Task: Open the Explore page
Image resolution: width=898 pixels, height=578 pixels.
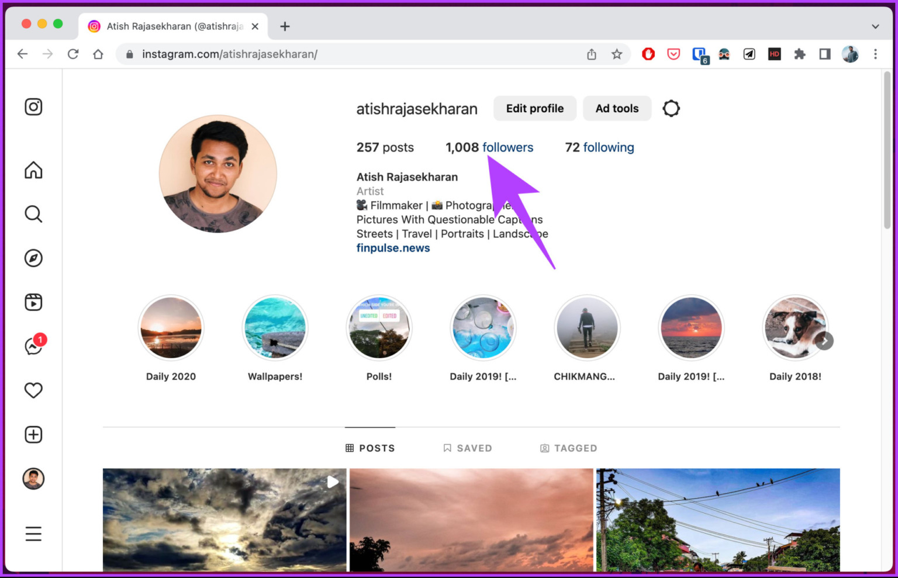Action: [33, 258]
